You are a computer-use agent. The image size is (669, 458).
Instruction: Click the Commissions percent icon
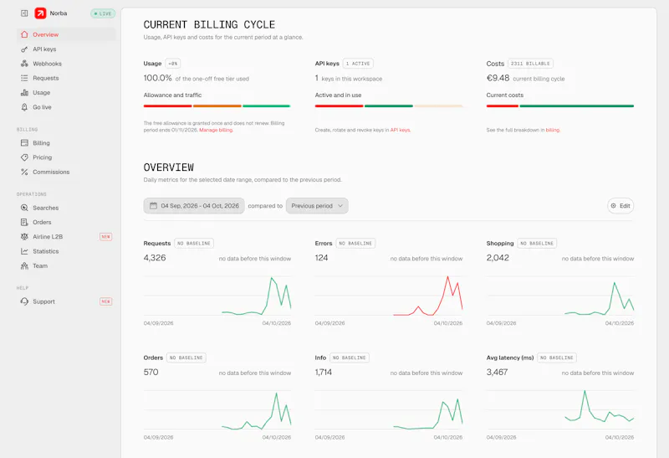point(24,172)
